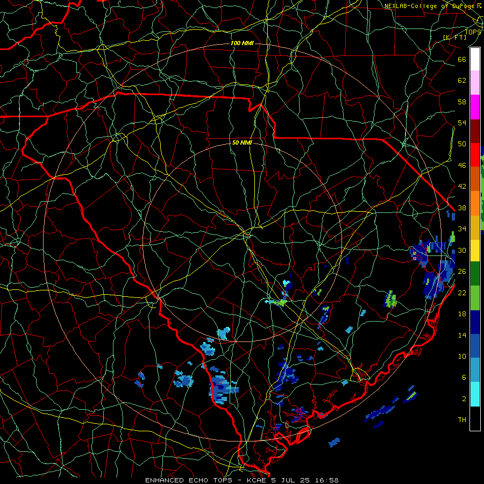
Task: Click the '38' legend value
Action: (462, 208)
